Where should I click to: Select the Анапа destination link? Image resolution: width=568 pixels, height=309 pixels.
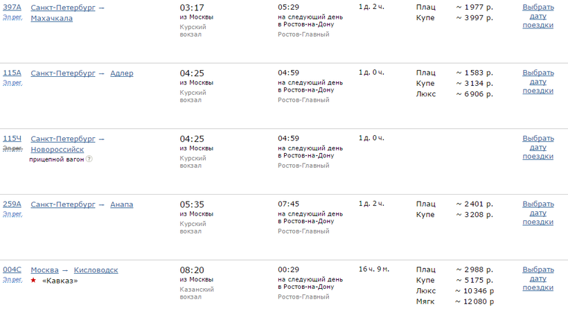click(x=122, y=204)
